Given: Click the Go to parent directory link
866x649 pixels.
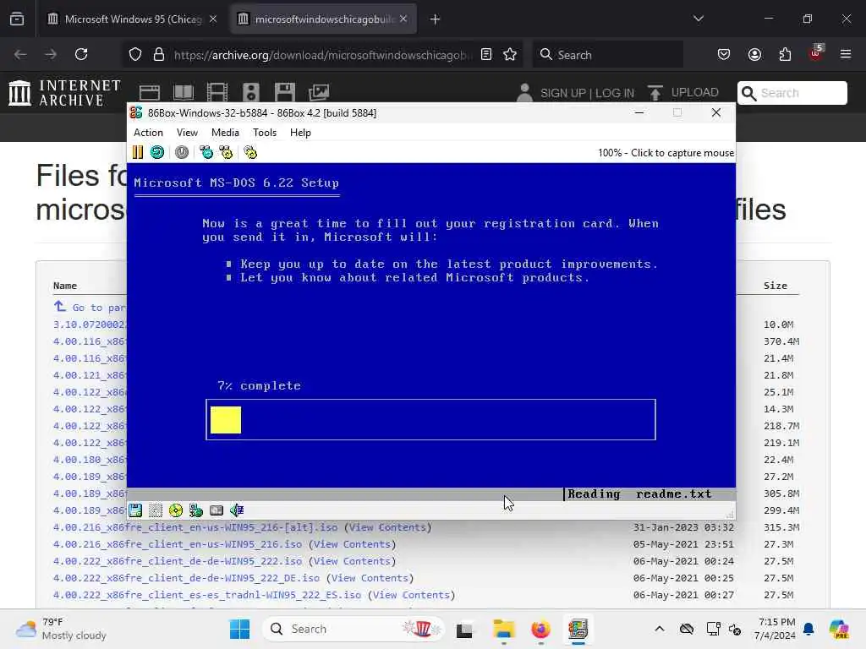Looking at the screenshot, I should [90, 307].
